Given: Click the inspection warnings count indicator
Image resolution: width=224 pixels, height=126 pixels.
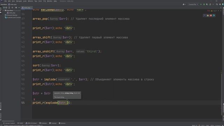Looking at the screenshot, I should (x=212, y=11).
